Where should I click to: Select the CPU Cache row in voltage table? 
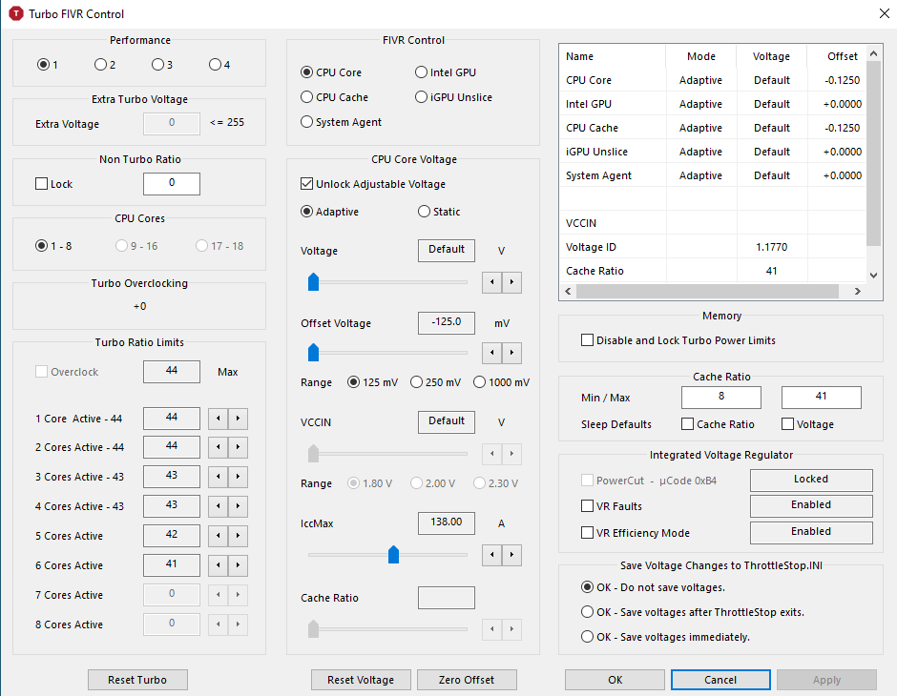[x=713, y=128]
